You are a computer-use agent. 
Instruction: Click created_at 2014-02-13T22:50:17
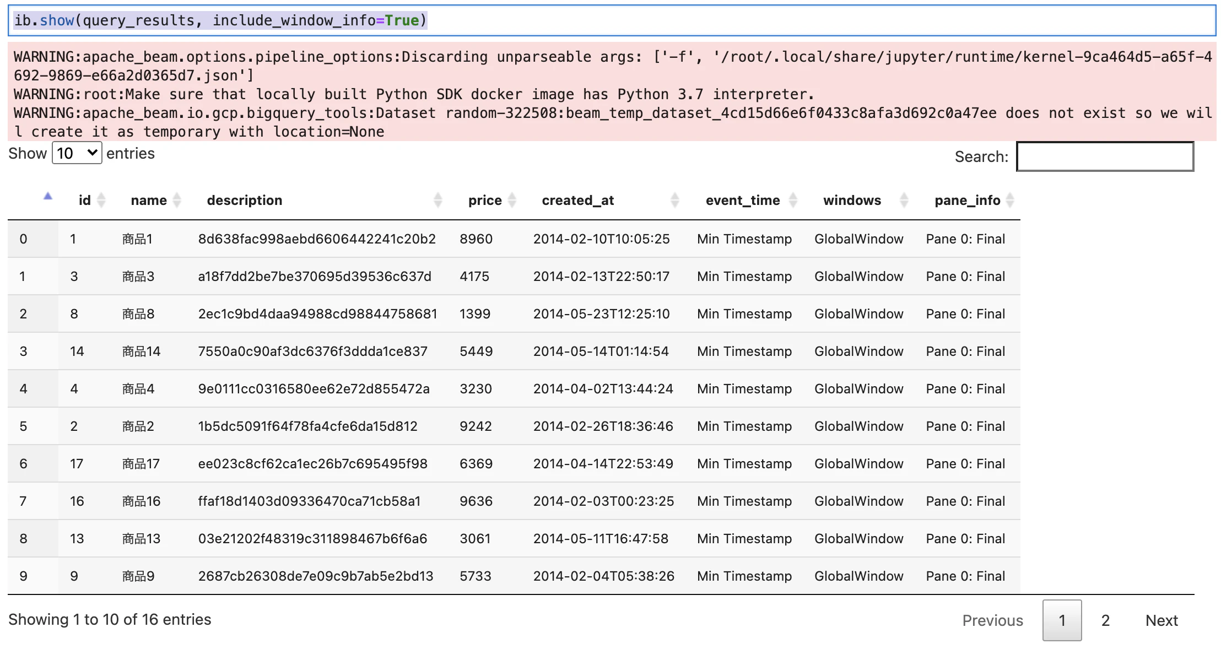point(601,276)
